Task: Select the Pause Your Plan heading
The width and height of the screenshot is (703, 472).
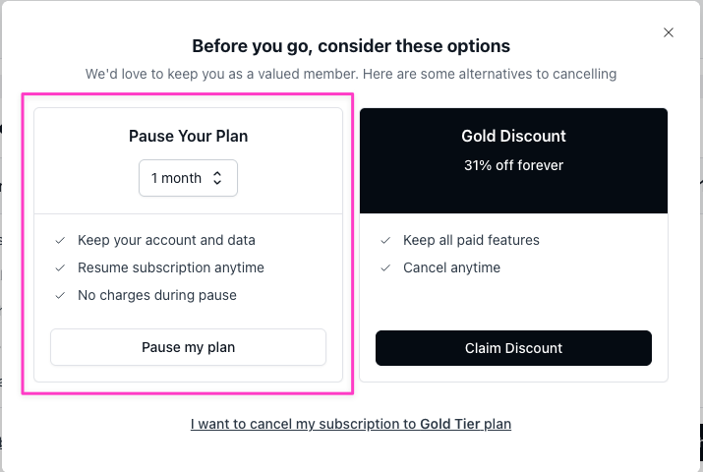Action: point(188,137)
